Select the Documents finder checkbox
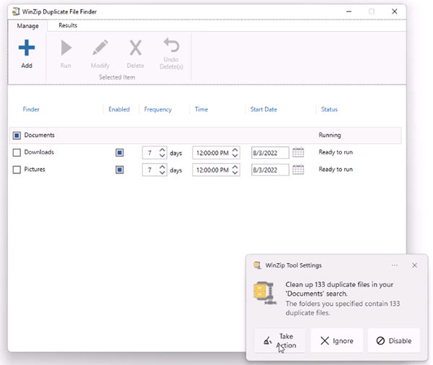This screenshot has height=365, width=433. coord(17,135)
